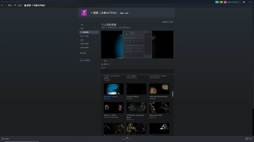Screen dimensions: 254x142
Task: Go back with the left arrow button
Action: pyautogui.click(x=2, y=5)
